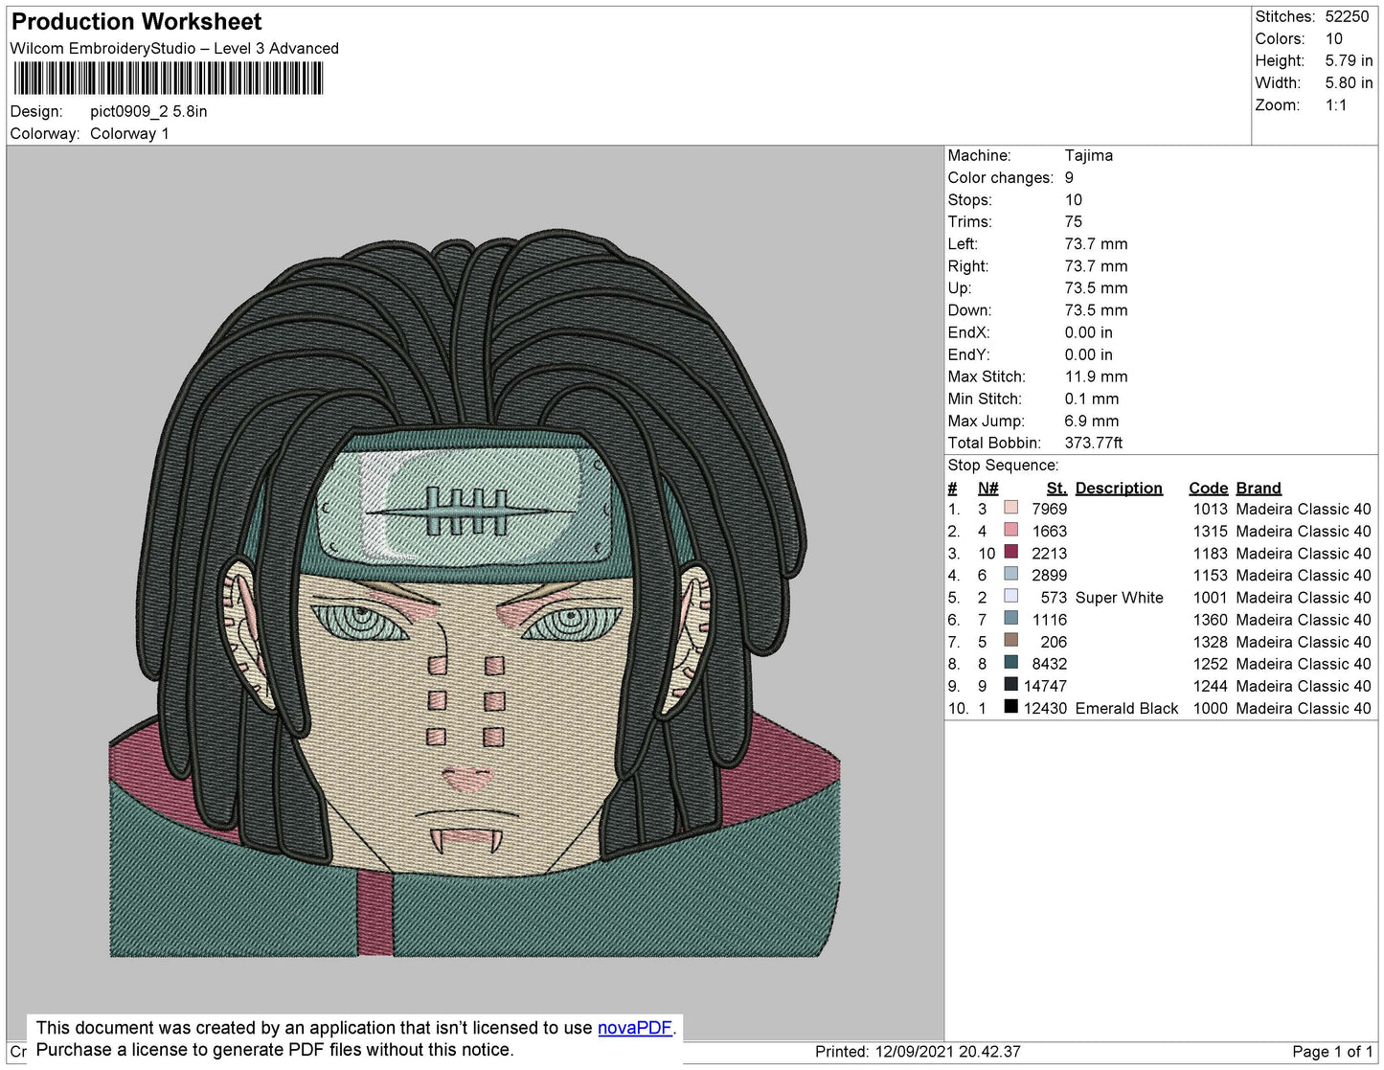This screenshot has width=1384, height=1070.
Task: Select the dark swatch for stop 9 (code 1244)
Action: [1010, 684]
